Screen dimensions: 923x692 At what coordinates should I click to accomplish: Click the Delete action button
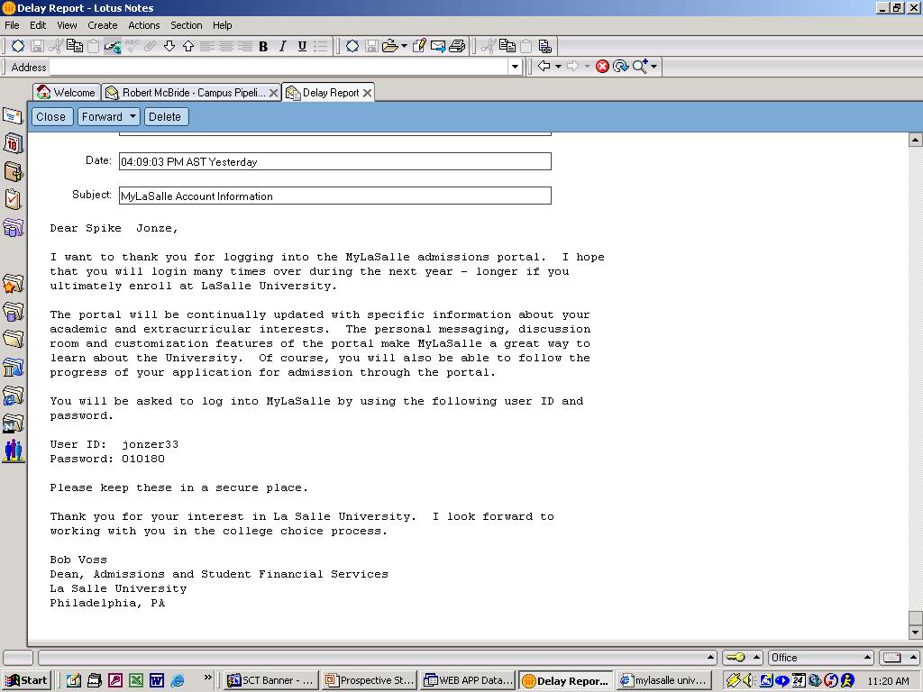(x=165, y=116)
